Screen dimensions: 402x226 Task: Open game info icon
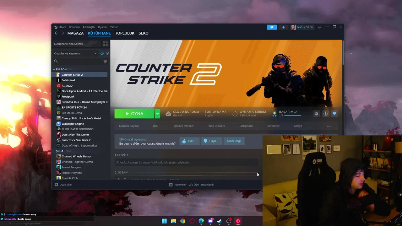(x=325, y=114)
